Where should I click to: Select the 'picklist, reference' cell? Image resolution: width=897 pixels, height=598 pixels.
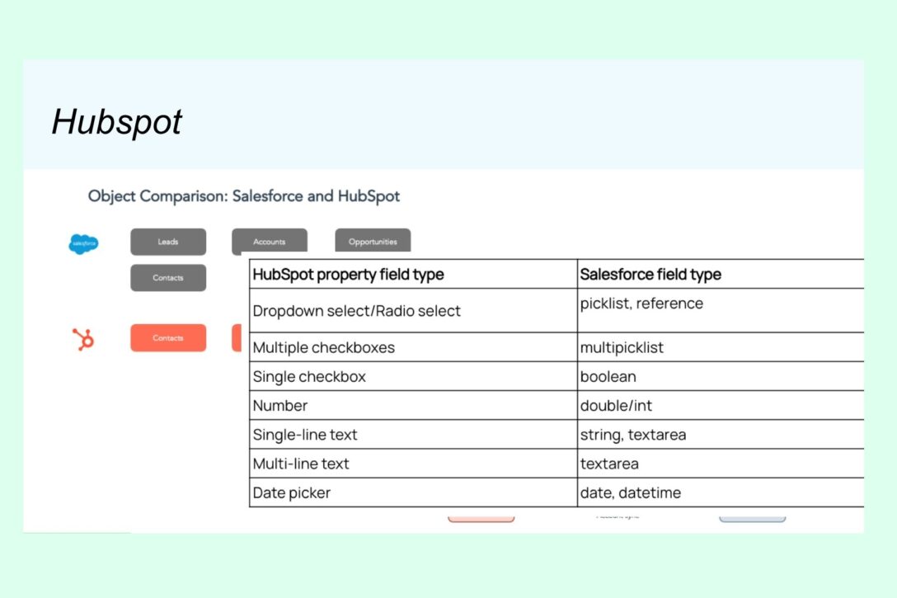[x=721, y=311]
